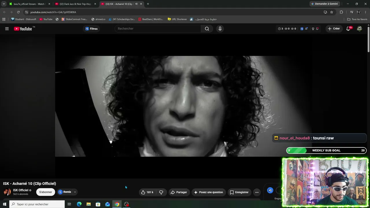Image resolution: width=370 pixels, height=208 pixels.
Task: Switch to bou7a_officiel Stream tab
Action: click(x=29, y=4)
